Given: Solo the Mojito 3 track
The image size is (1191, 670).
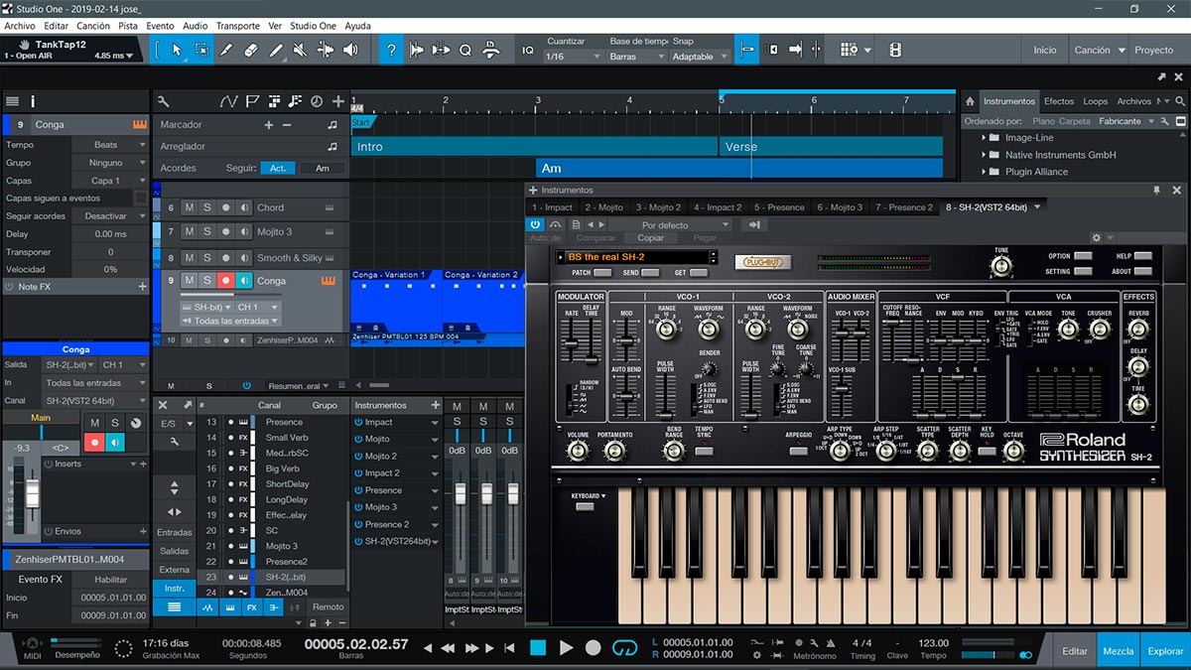Looking at the screenshot, I should tap(207, 231).
